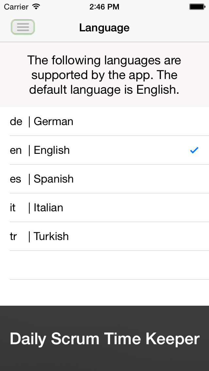Select German as the language

point(54,121)
